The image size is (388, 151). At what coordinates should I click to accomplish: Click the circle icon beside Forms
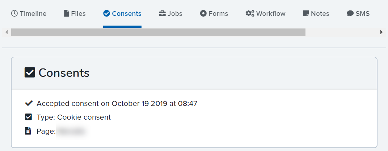coord(203,14)
